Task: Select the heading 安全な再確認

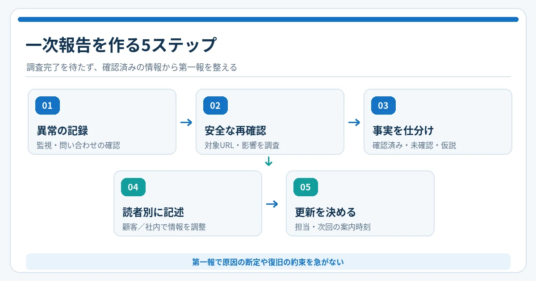Action: (235, 131)
